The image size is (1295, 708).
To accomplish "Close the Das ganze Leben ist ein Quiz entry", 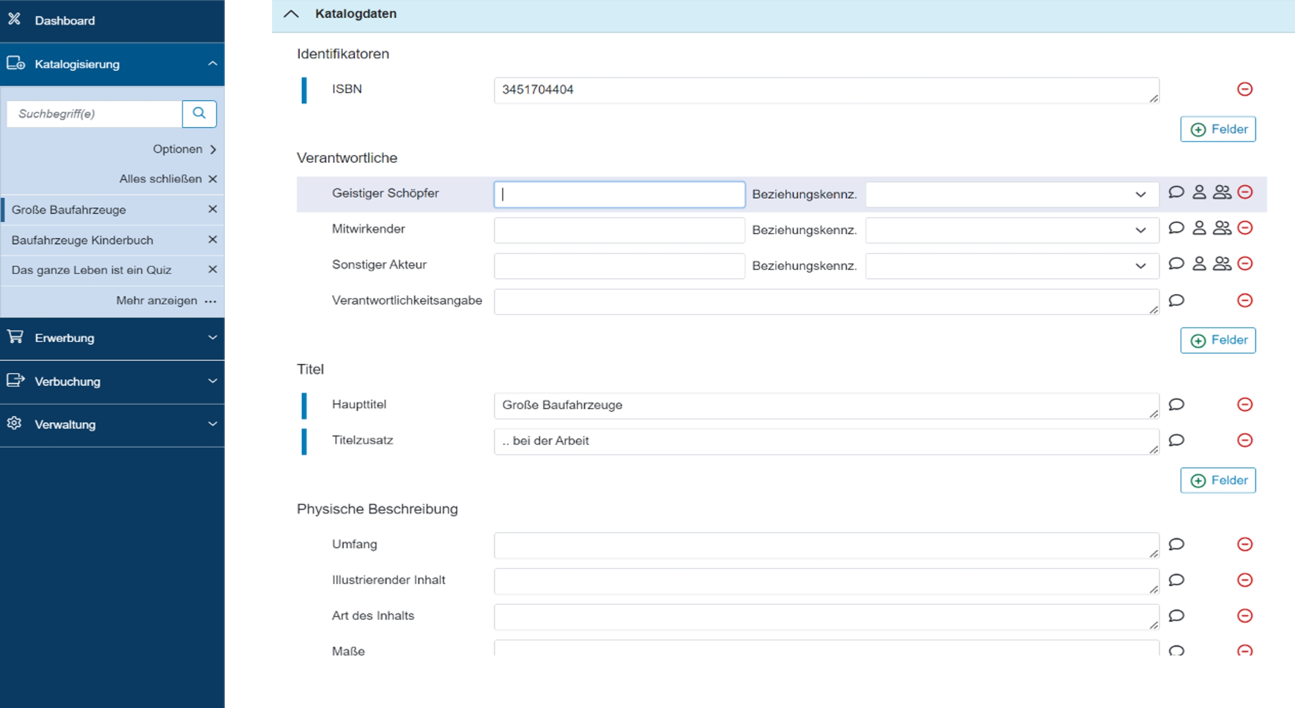I will point(213,270).
